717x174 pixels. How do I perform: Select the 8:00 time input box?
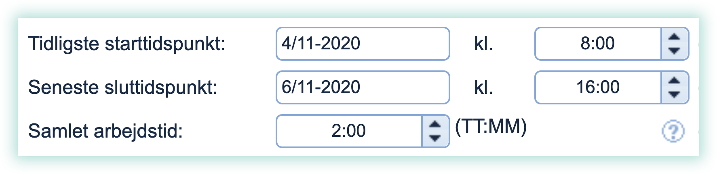(x=598, y=44)
